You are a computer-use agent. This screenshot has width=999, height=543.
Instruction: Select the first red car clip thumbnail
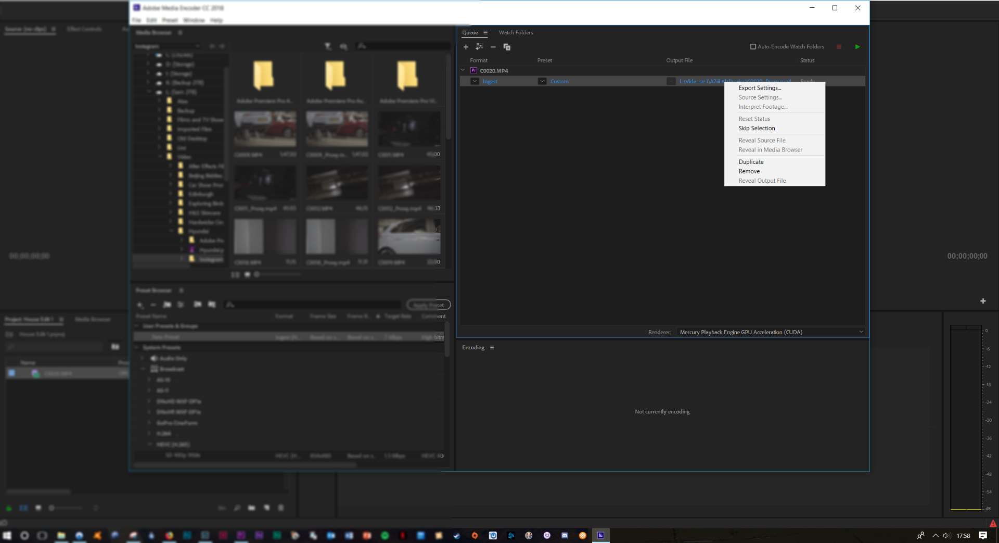pos(265,129)
